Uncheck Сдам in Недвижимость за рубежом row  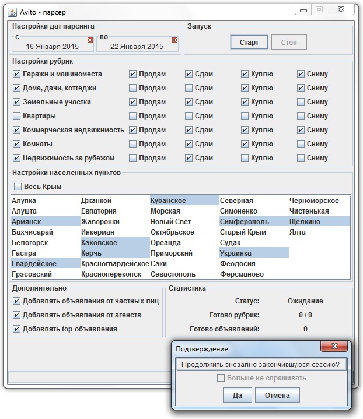[x=189, y=158]
